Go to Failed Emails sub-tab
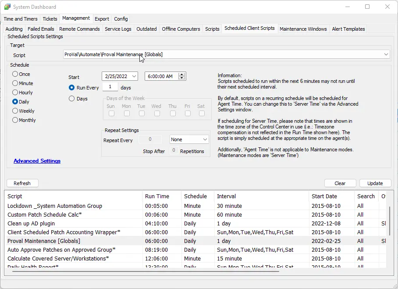 pyautogui.click(x=41, y=29)
